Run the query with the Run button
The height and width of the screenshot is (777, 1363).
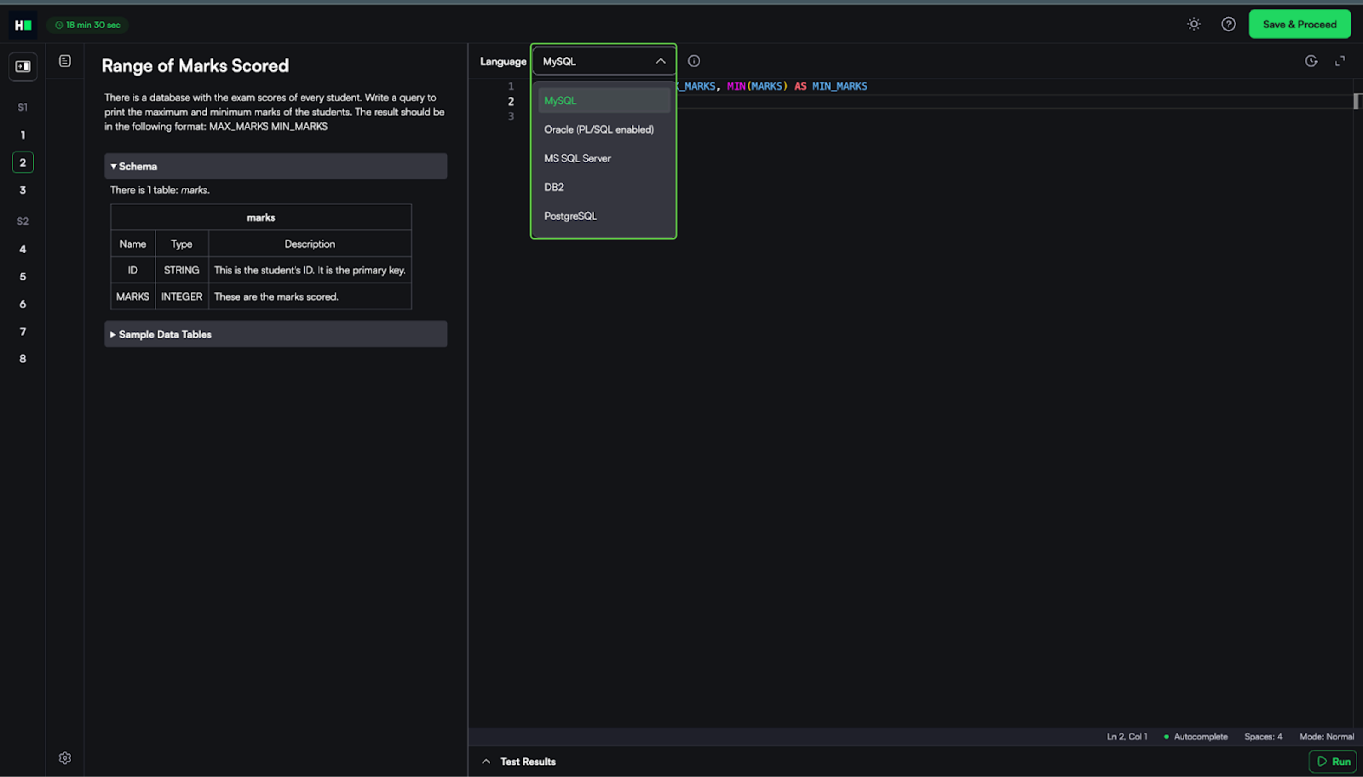coord(1332,762)
